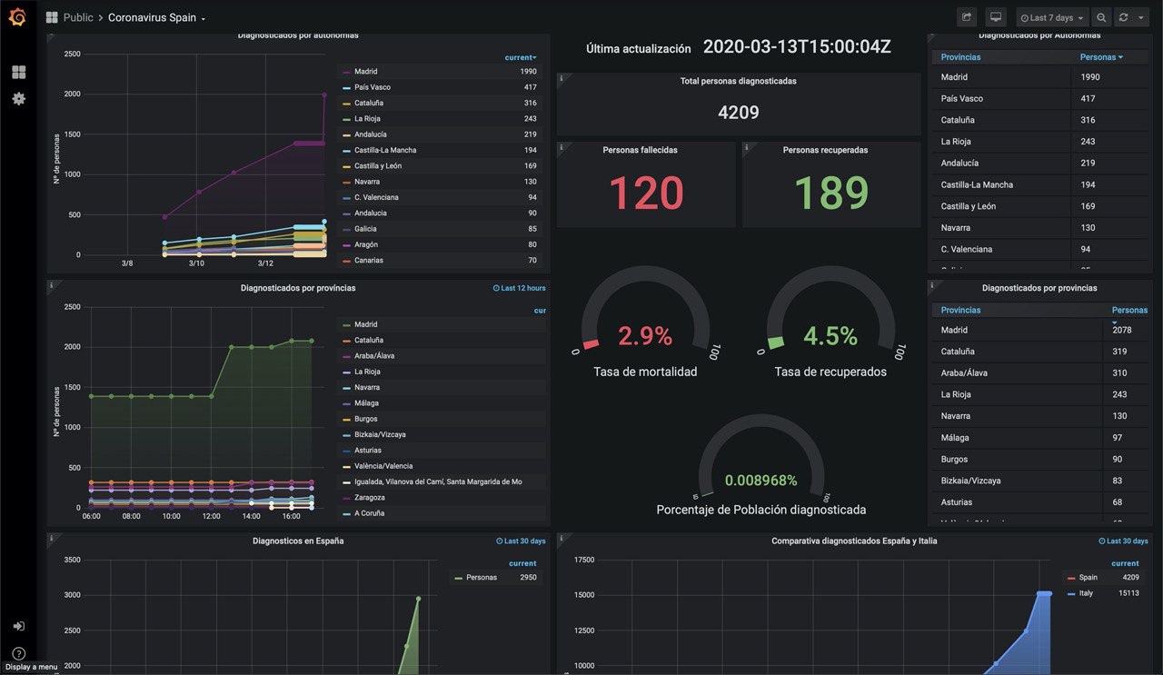Click Last 30 days on Diagnosticos en España panel
Viewport: 1163px width, 675px height.
point(525,541)
